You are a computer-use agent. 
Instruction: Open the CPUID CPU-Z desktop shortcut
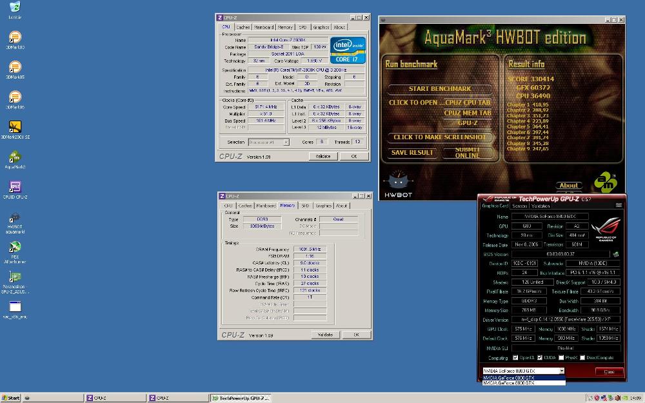pyautogui.click(x=15, y=190)
